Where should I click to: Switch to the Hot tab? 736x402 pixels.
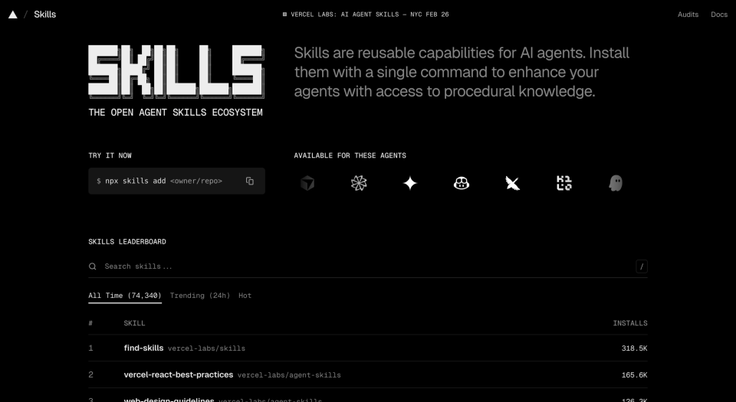tap(245, 295)
